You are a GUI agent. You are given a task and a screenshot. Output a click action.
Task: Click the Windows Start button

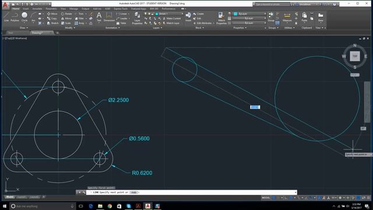[5, 206]
